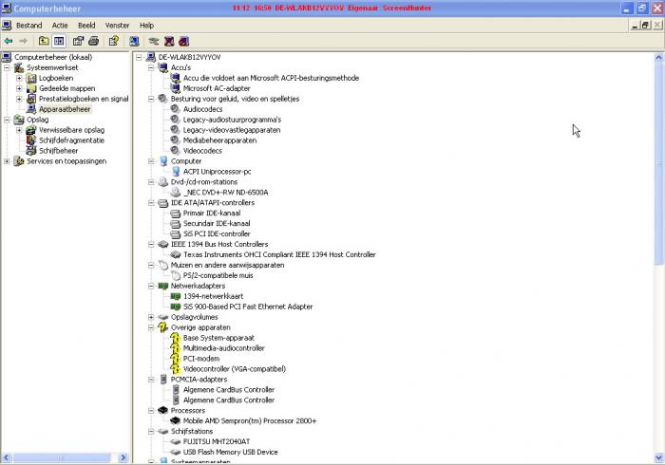Collapse the Netwerkadapters category

pyautogui.click(x=151, y=286)
